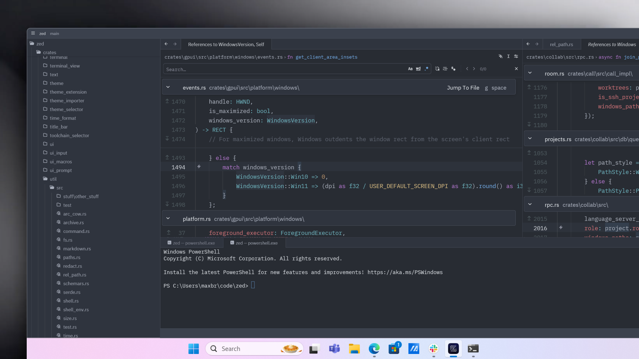Enable whole-word matching with the wd toggle
Screen dimensions: 639x359
[x=418, y=69]
